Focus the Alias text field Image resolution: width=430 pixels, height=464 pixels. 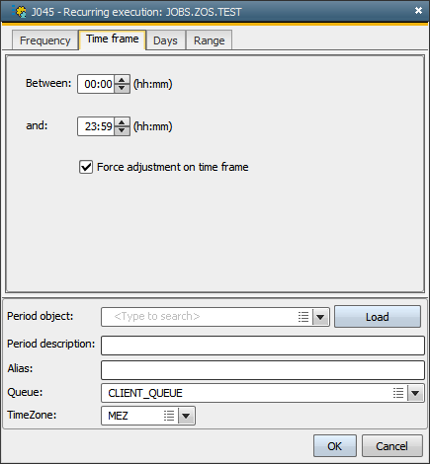(x=263, y=370)
